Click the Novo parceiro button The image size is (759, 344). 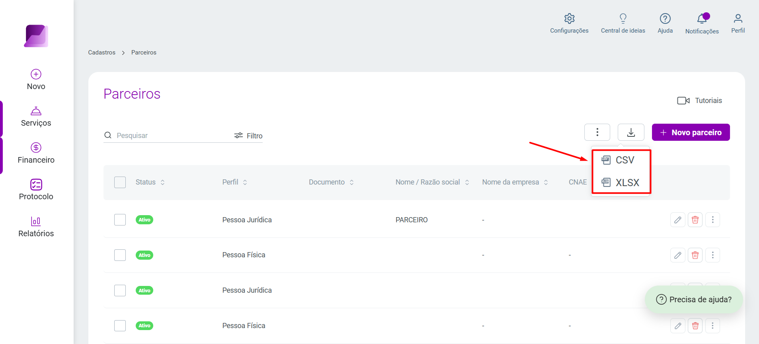click(691, 132)
